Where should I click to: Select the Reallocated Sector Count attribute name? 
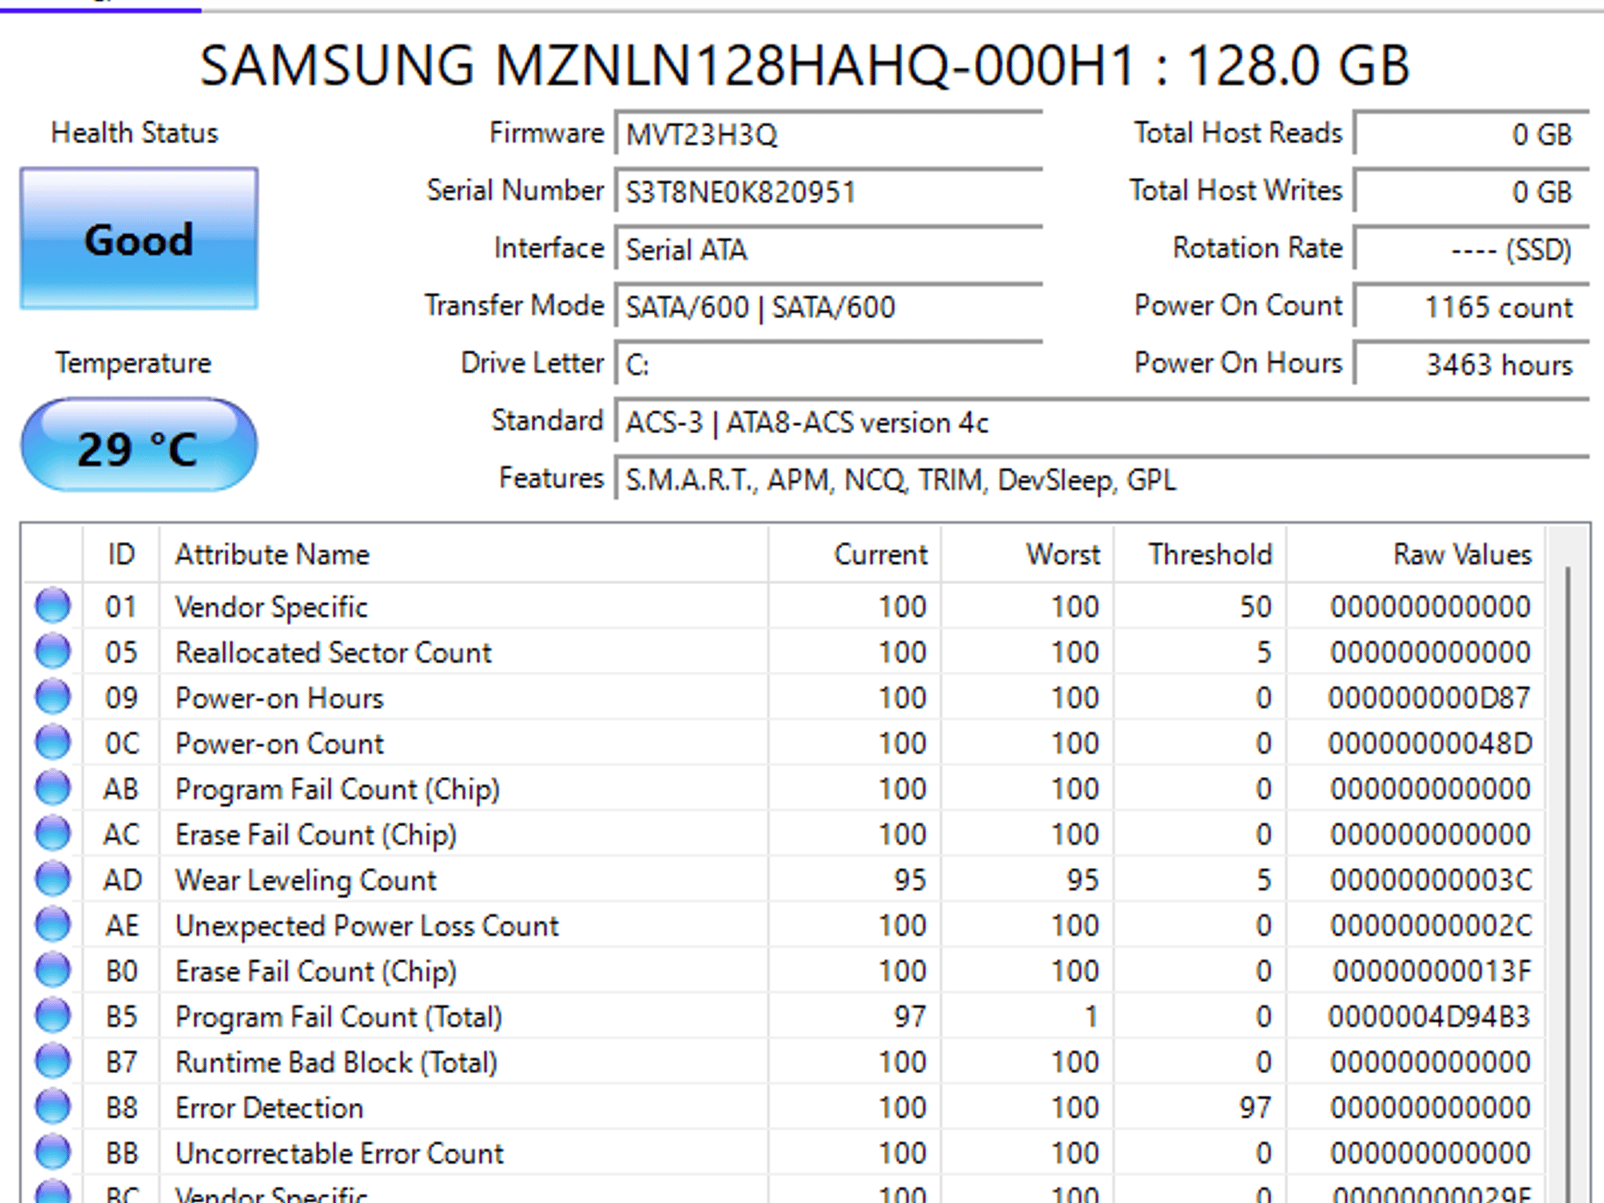(334, 652)
